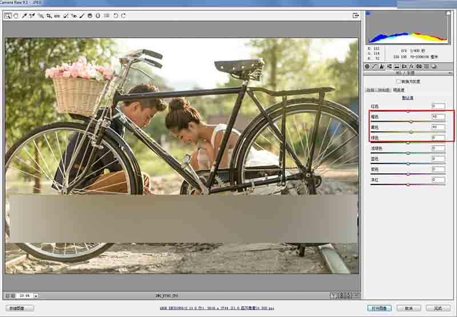Open the preview settings menu icon
The height and width of the screenshot is (317, 457).
click(356, 295)
